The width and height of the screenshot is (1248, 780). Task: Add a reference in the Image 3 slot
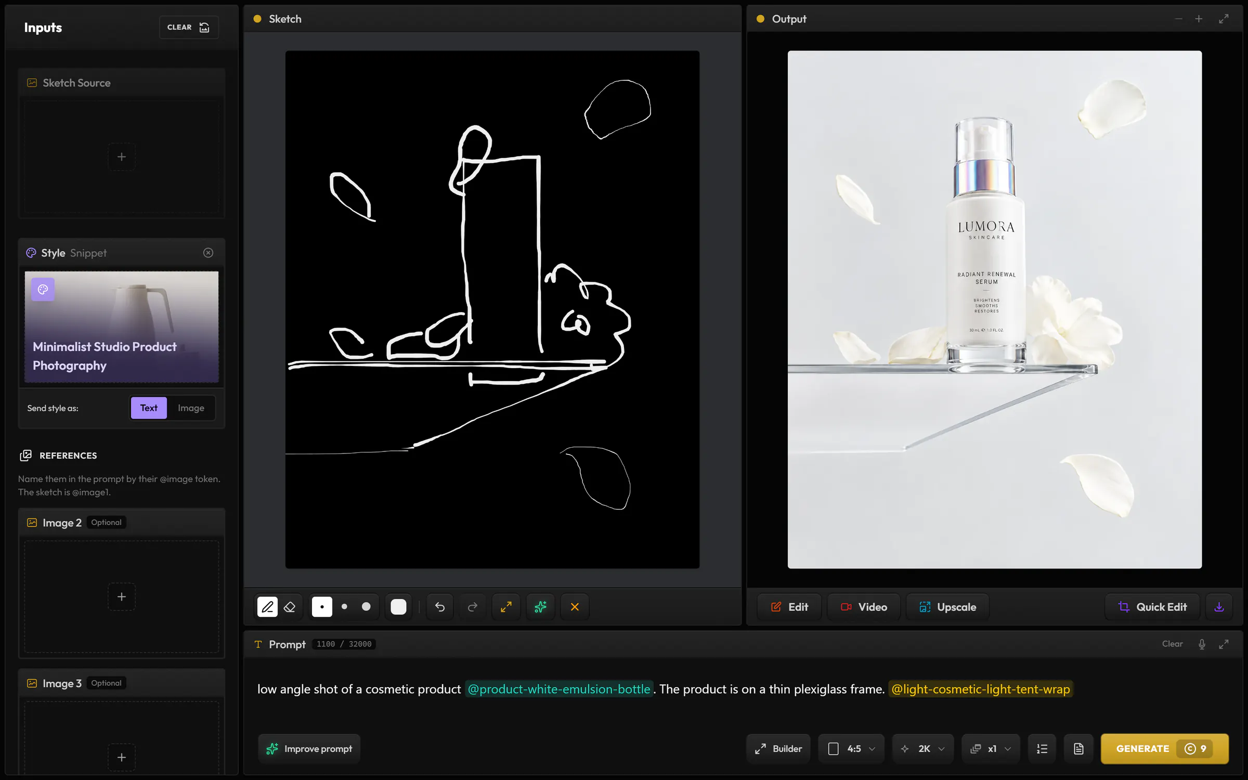[121, 757]
